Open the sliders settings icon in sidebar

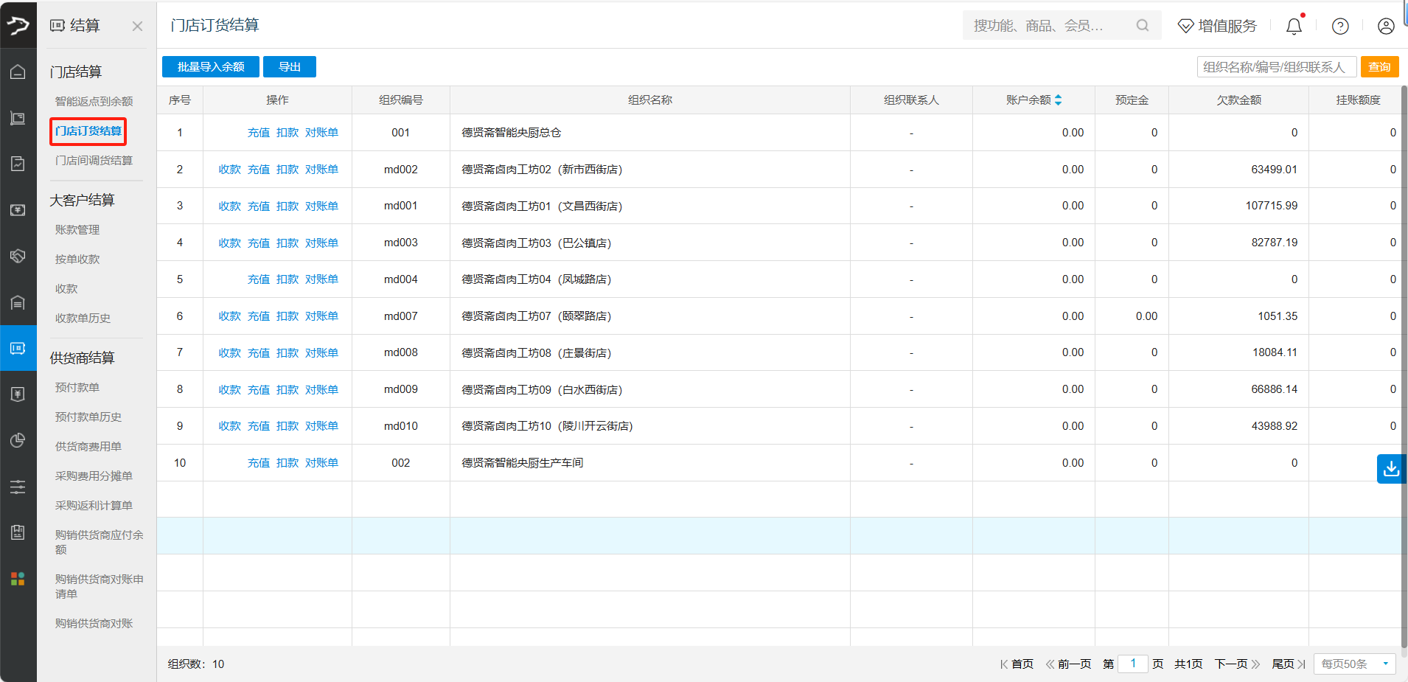18,487
